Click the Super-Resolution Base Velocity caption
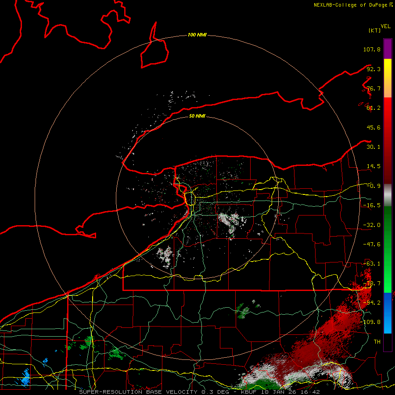The width and height of the screenshot is (395, 395). click(199, 392)
